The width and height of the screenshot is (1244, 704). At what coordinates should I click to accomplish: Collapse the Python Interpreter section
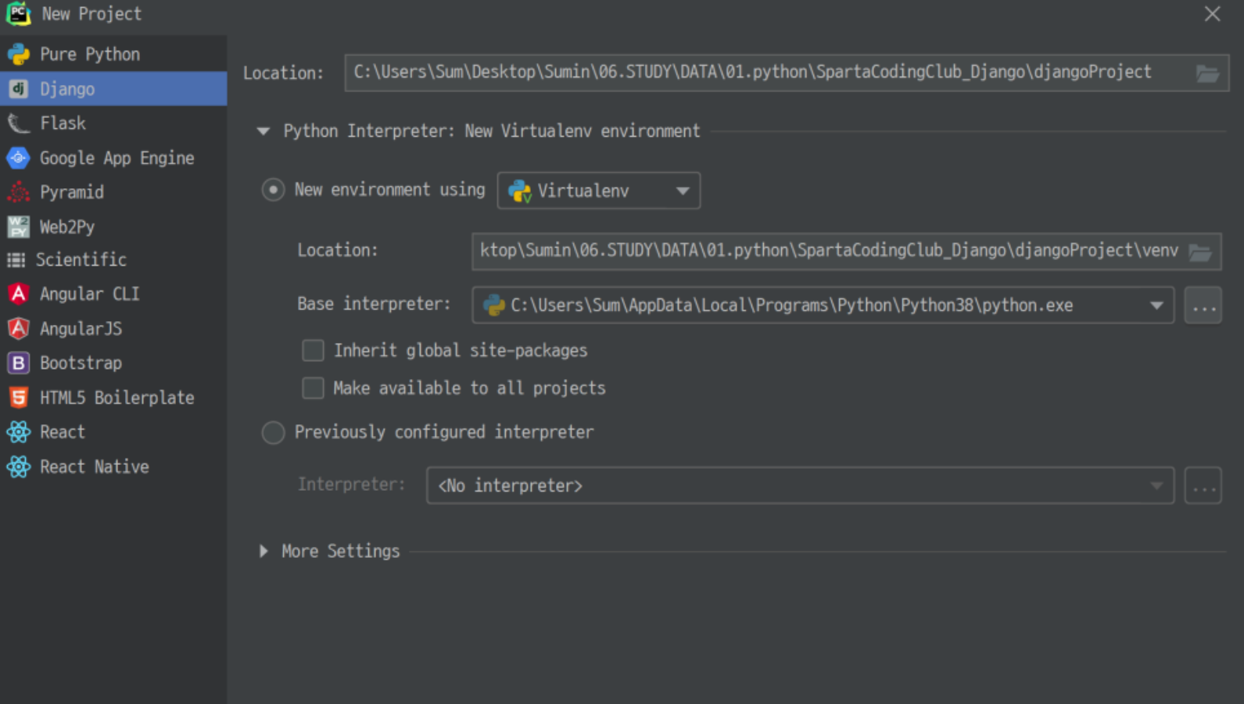coord(263,131)
